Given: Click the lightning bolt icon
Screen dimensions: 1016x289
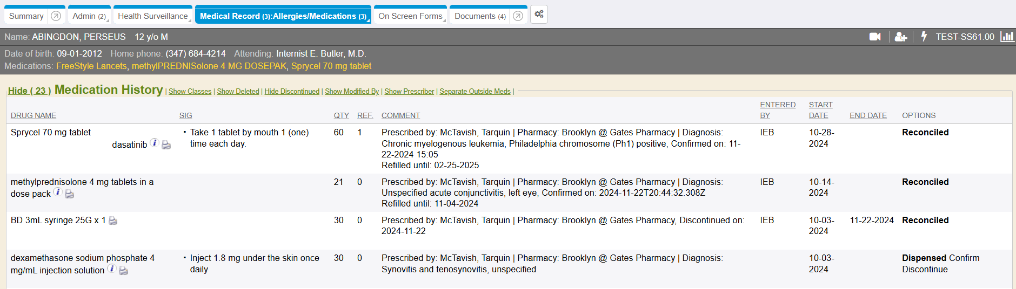Looking at the screenshot, I should click(924, 37).
